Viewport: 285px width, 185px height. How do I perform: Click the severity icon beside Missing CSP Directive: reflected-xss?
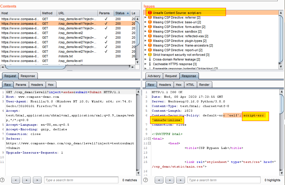(150, 36)
